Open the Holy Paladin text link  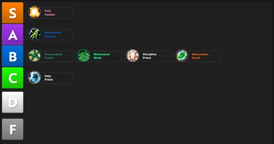point(50,13)
